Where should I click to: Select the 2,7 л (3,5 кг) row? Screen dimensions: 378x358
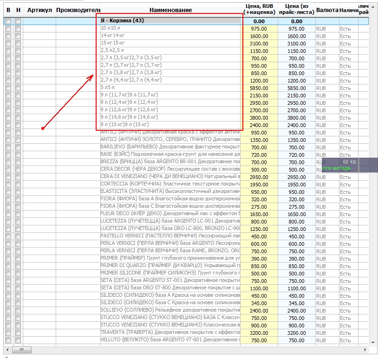[x=186, y=58]
